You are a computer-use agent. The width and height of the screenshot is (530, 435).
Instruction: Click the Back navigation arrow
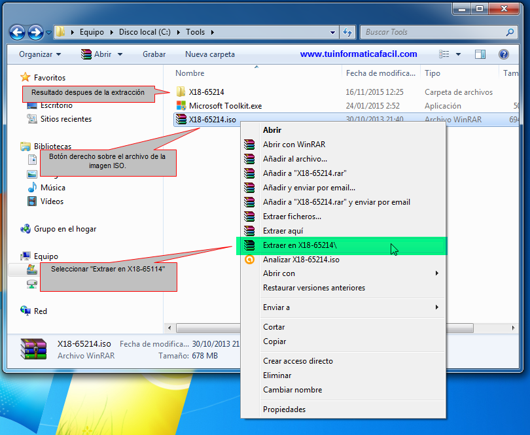click(17, 33)
